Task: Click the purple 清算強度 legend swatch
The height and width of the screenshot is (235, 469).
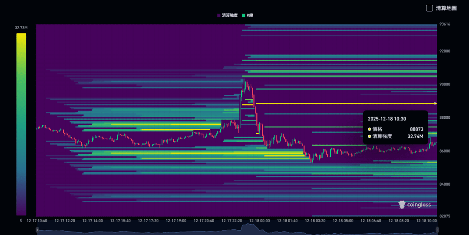Action: (x=218, y=15)
